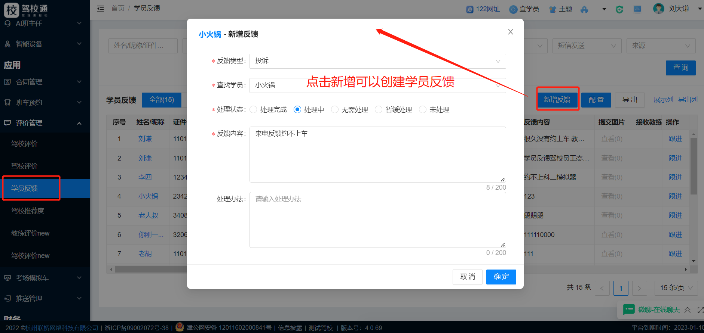704x333 pixels.
Task: Go to previous page arrow
Action: point(602,288)
